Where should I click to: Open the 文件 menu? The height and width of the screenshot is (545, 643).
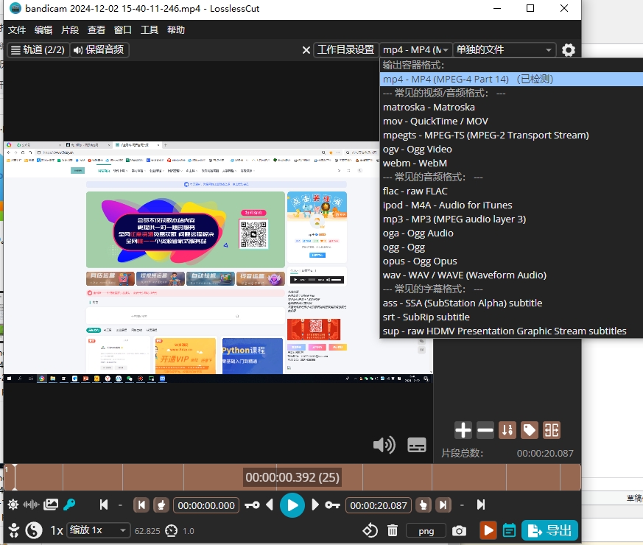(x=17, y=30)
